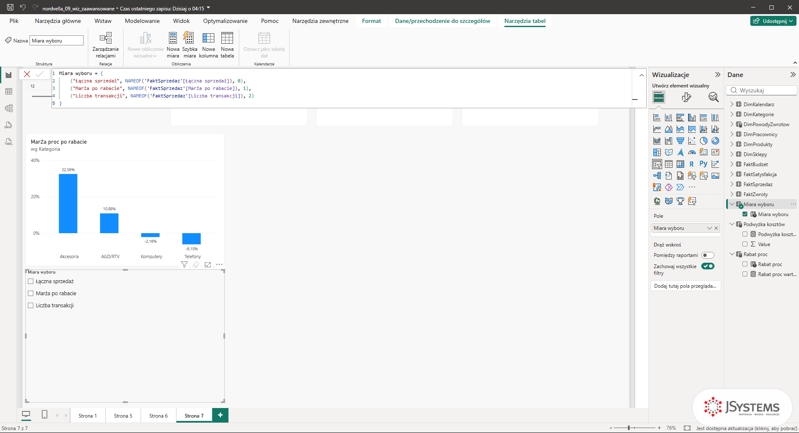Screen dimensions: 799x433
Task: Choose the line chart visual
Action: point(657,129)
